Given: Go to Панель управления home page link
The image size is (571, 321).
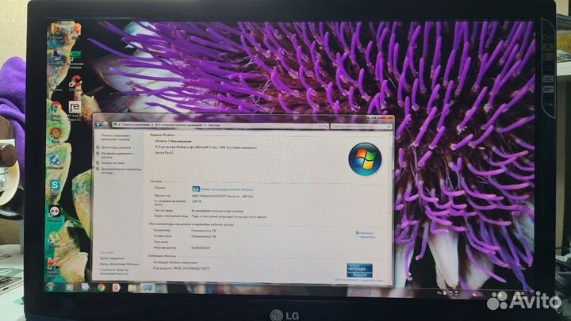Looking at the screenshot, I should tap(120, 136).
